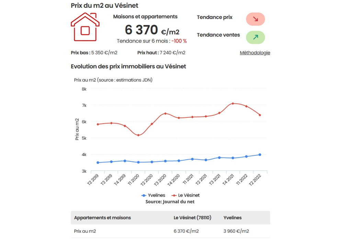Click the red house icon
Image resolution: width=340 pixels, height=240 pixels.
(85, 27)
